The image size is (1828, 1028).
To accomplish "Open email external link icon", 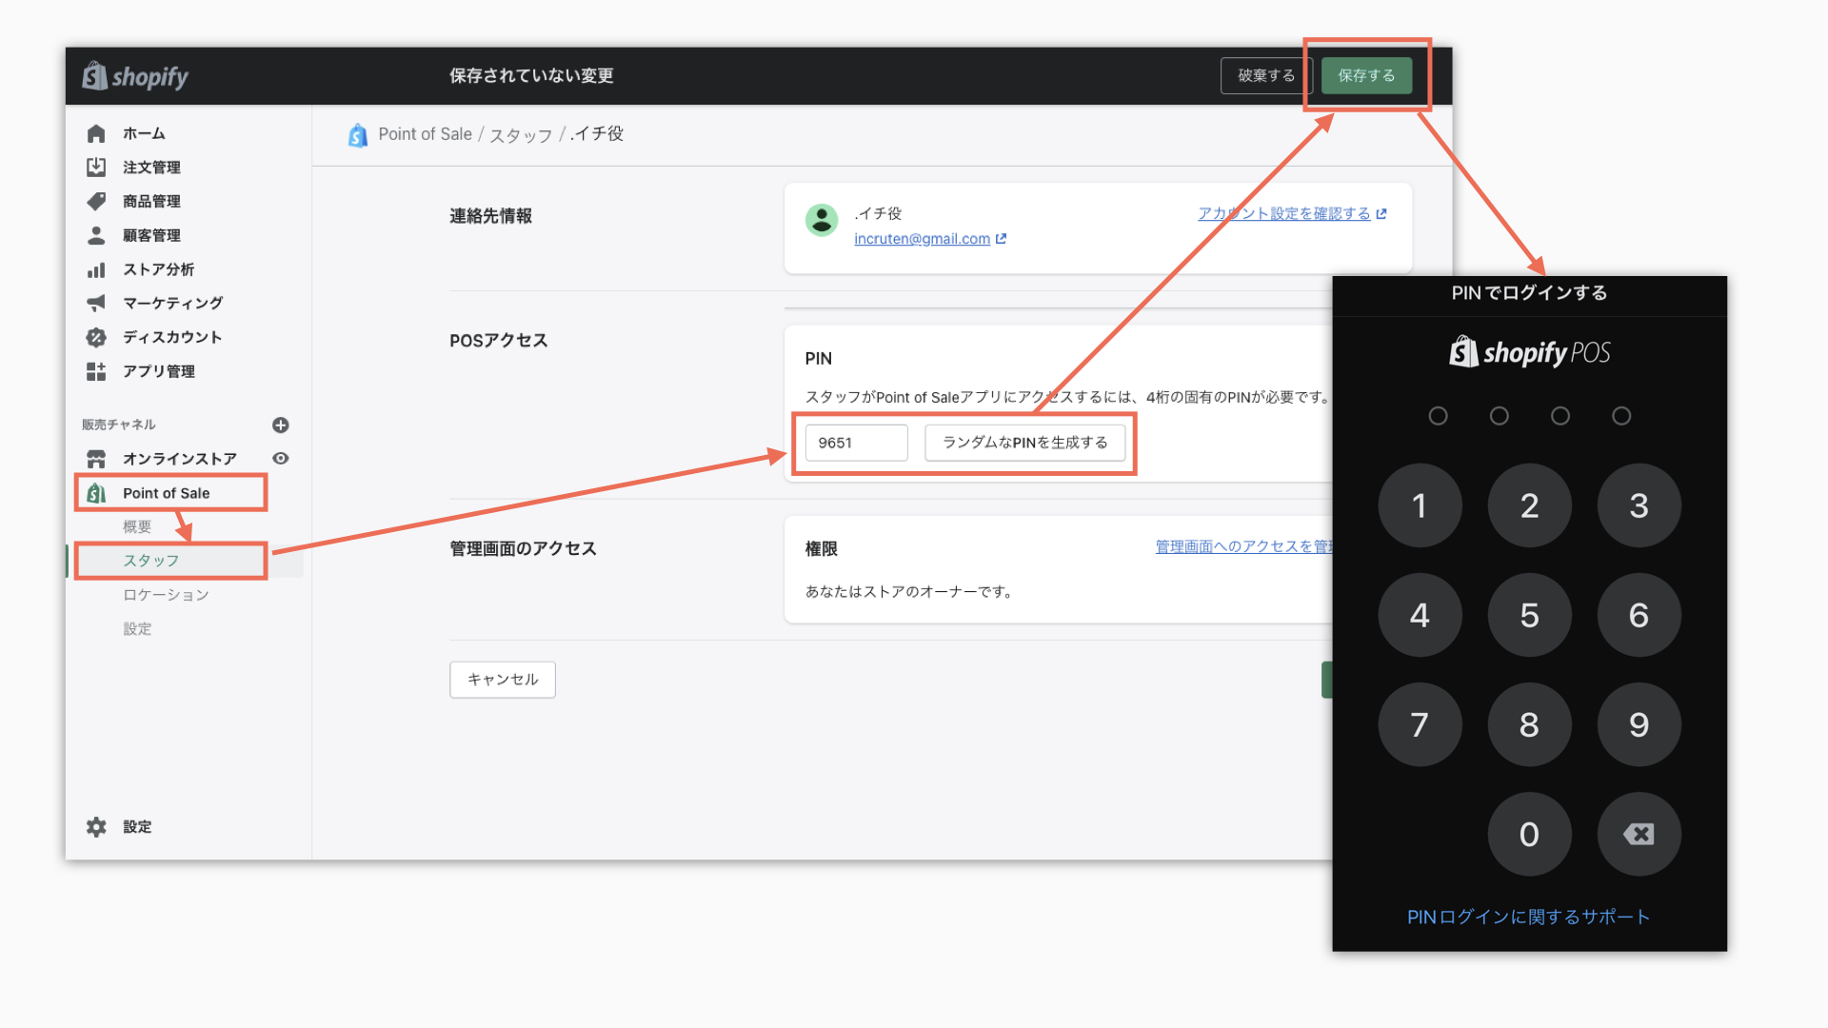I will [1001, 239].
